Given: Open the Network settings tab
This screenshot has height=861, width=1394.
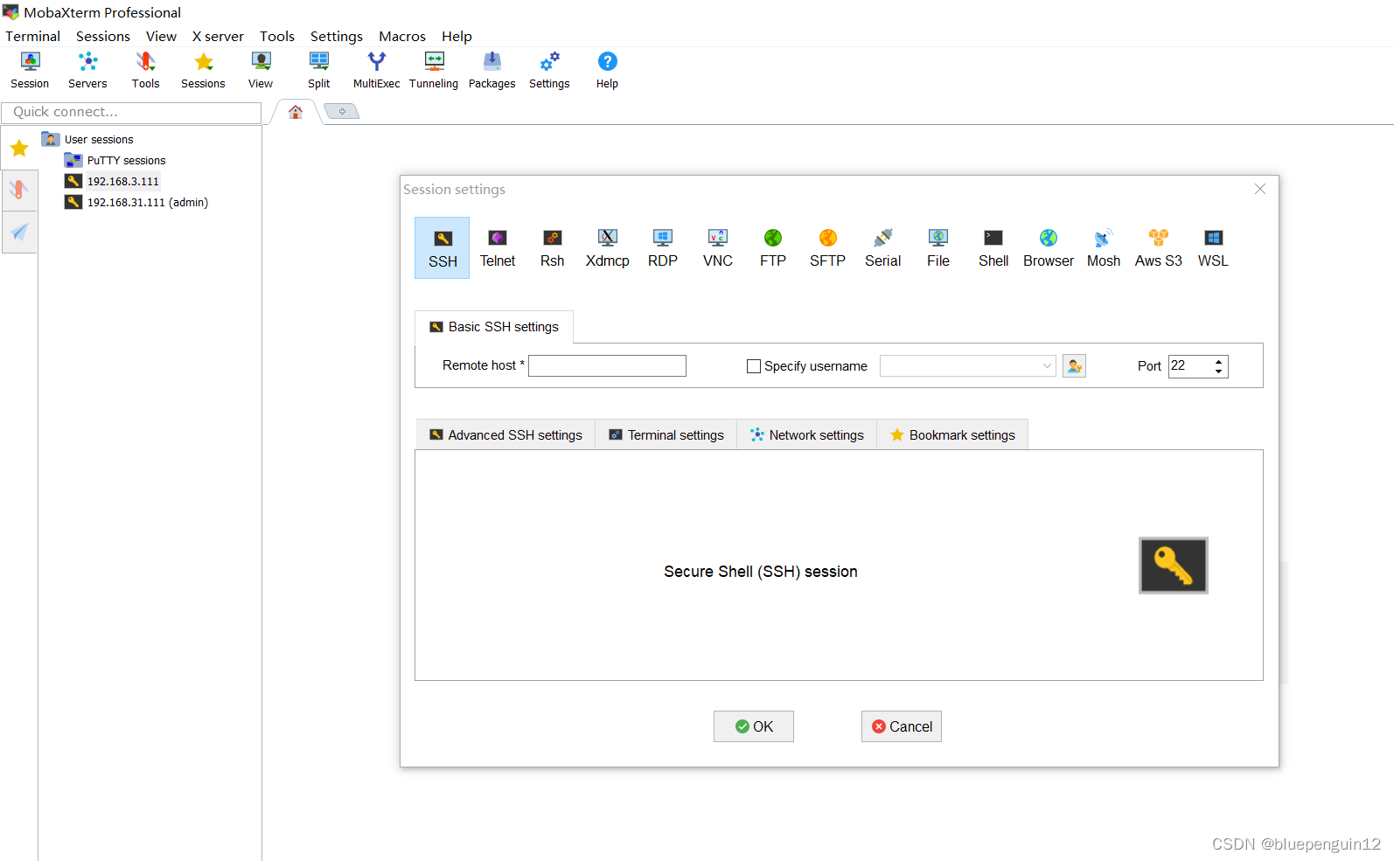Looking at the screenshot, I should tap(807, 435).
